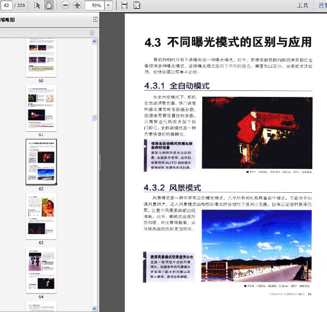Zoom in with the plus button
This screenshot has width=327, height=312.
(x=77, y=5)
